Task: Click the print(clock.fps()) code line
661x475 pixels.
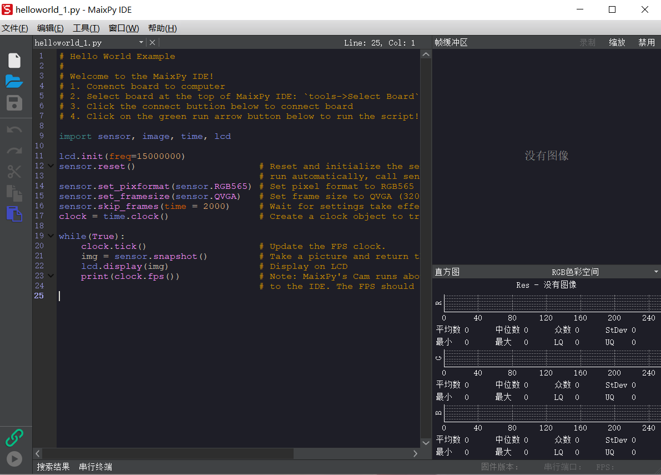Action: [x=130, y=276]
